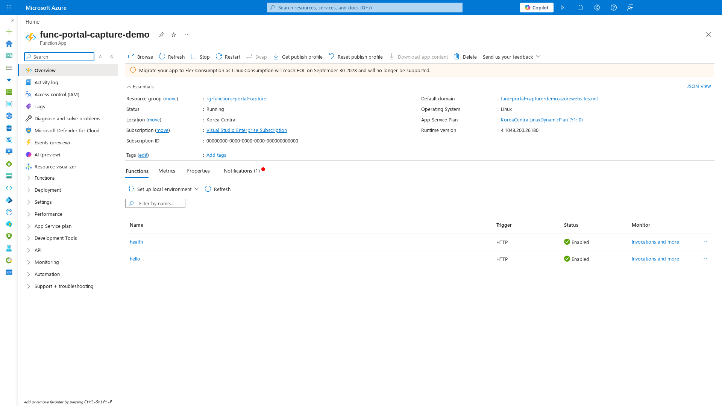Open the Azure apps waffle menu
Screen dimensions: 722x406
[9, 8]
